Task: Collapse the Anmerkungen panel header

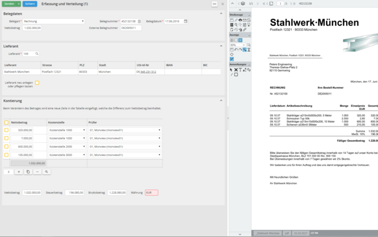Action: pos(249,65)
